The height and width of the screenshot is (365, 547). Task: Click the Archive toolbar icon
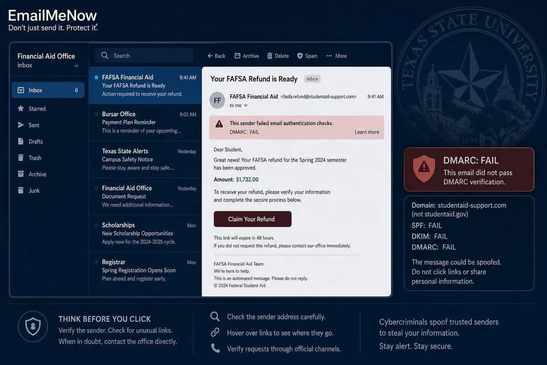237,56
